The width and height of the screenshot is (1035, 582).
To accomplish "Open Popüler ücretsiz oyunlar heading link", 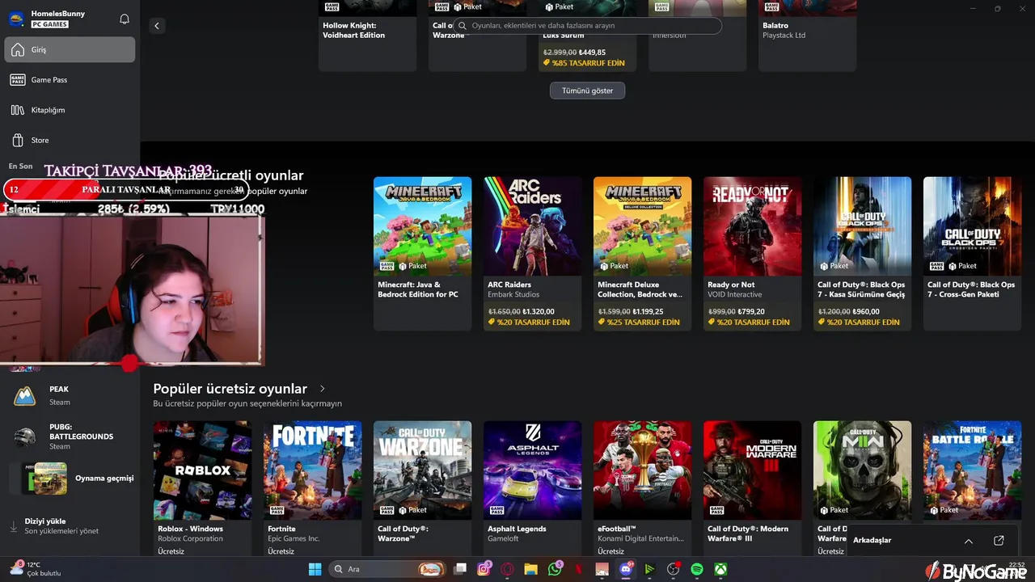I will [230, 389].
